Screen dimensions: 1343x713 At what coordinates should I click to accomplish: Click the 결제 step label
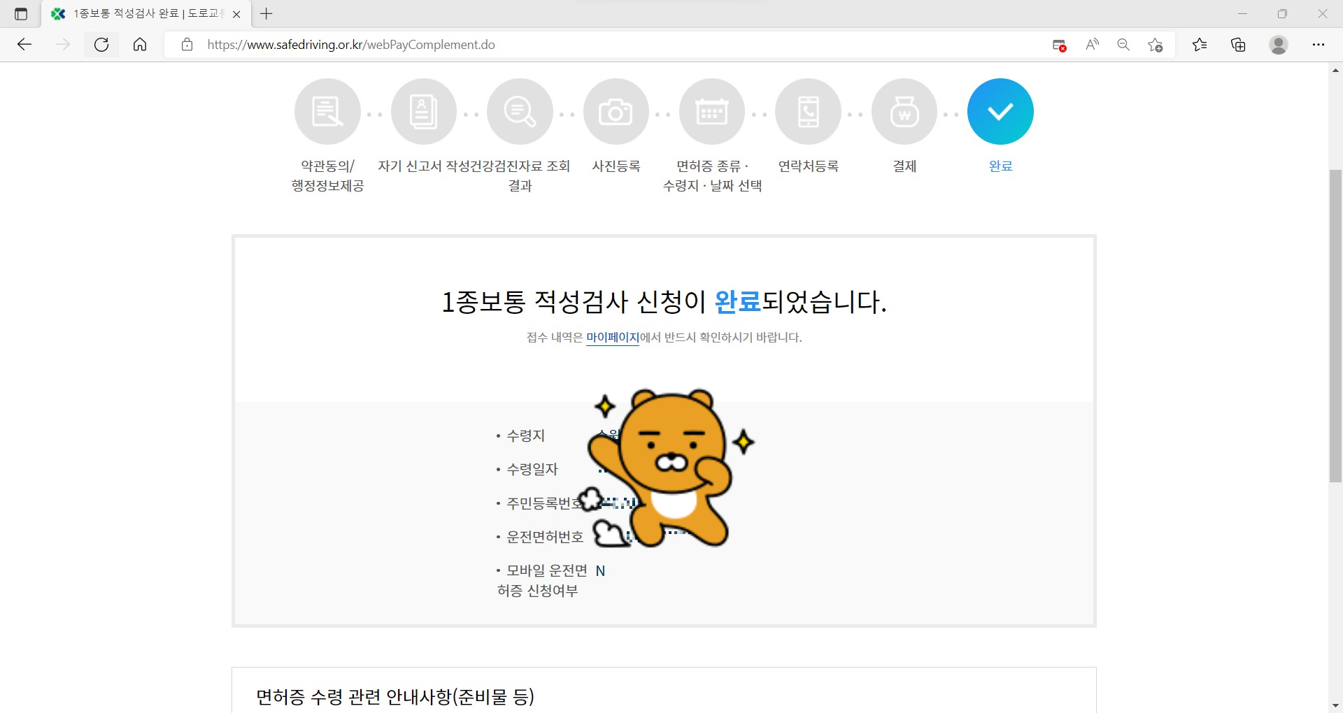click(x=904, y=166)
